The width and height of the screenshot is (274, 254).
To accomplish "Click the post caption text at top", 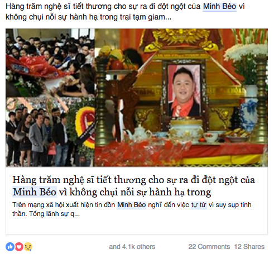I will tap(125, 12).
